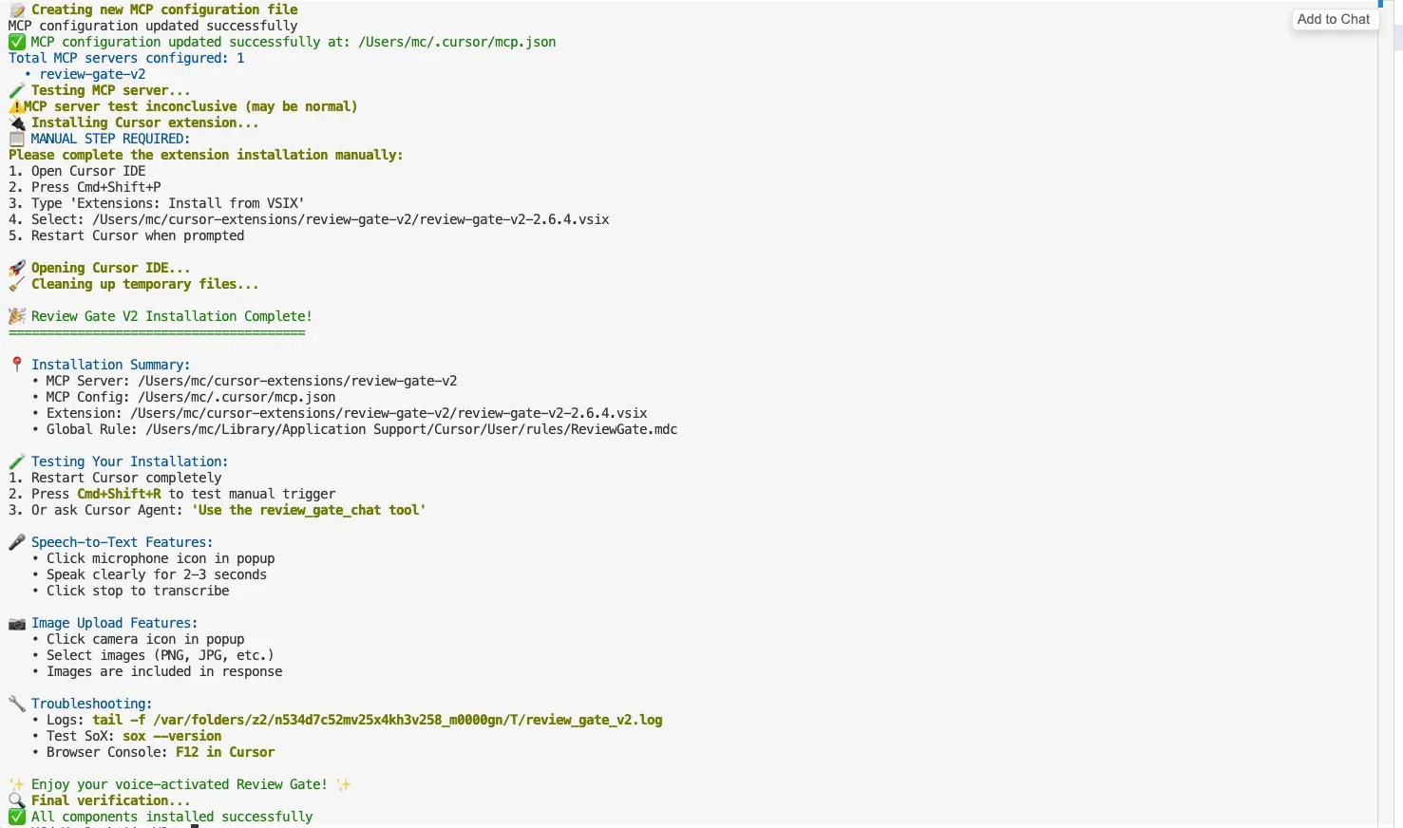Click the sparkles emoji after 'Review Gate!'

coord(344,784)
